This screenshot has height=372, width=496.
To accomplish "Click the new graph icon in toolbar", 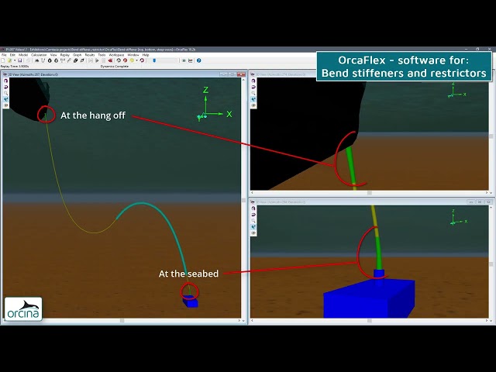I will pyautogui.click(x=191, y=60).
